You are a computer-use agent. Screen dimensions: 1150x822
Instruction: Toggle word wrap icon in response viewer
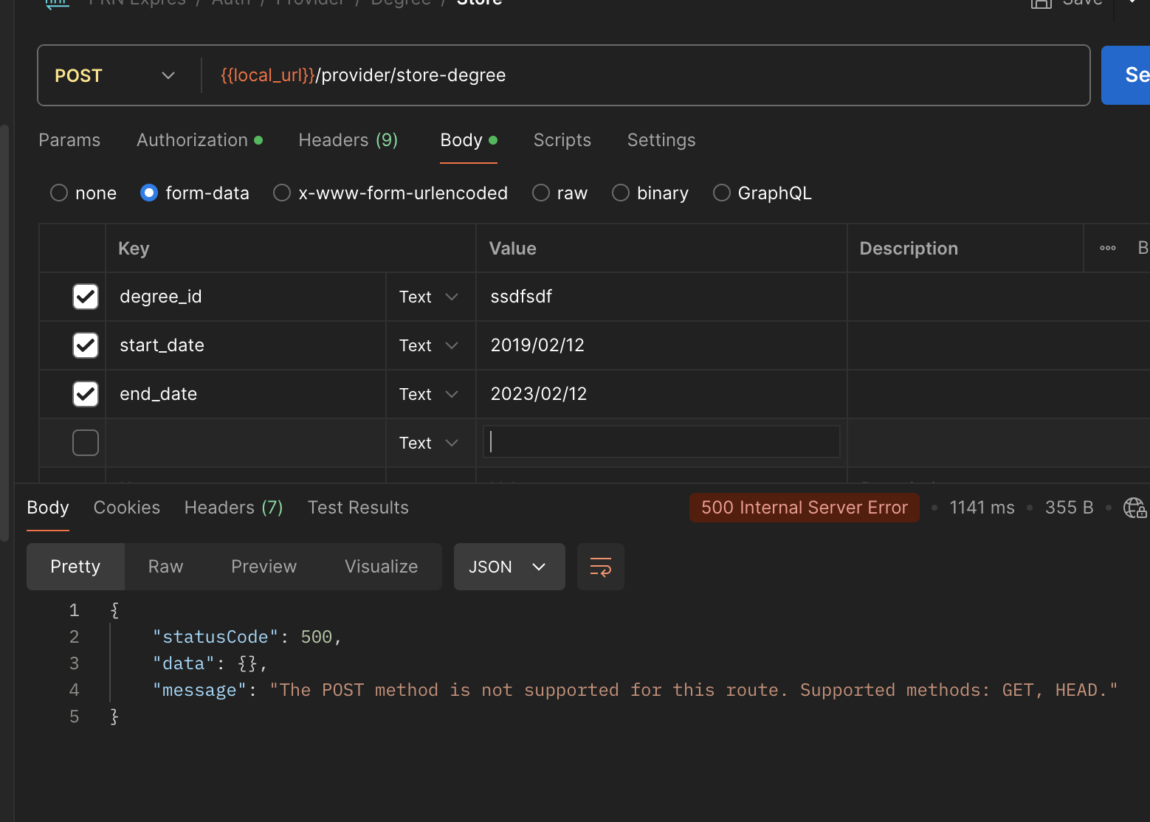coord(600,567)
